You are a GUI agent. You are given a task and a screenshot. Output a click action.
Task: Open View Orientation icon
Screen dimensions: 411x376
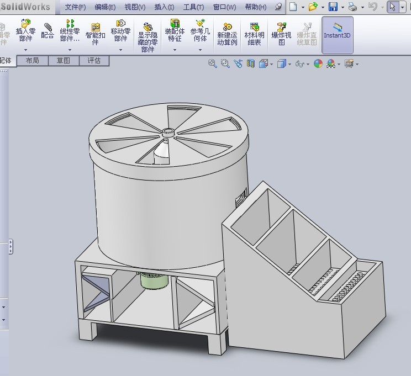tap(264, 63)
